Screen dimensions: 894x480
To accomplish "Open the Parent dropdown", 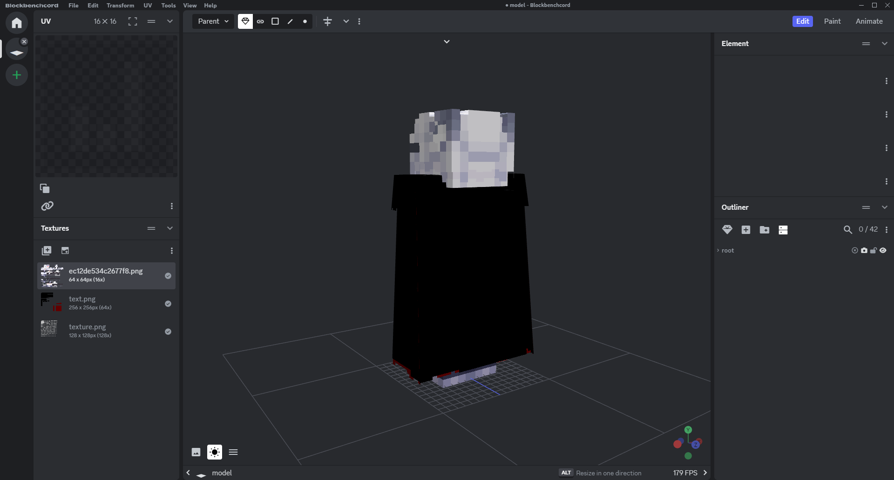I will click(x=213, y=21).
